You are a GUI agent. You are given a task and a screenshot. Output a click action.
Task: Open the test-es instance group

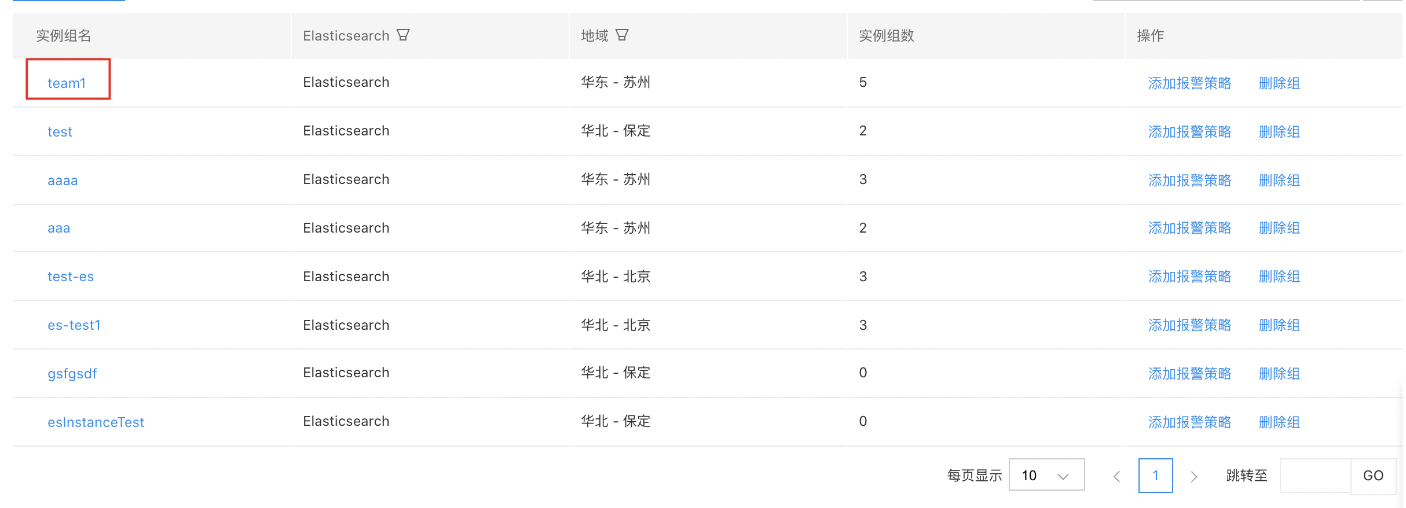pyautogui.click(x=71, y=277)
